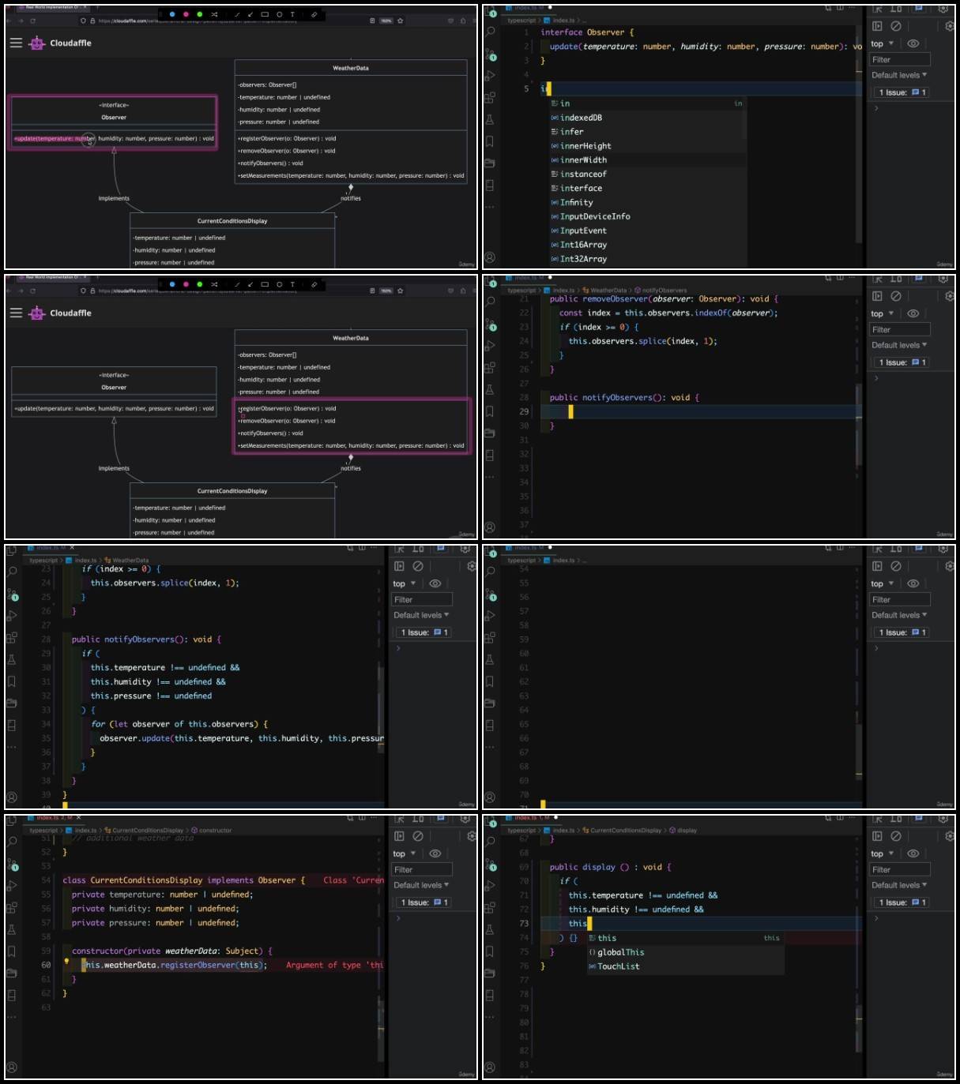Open Default levels dropdown in interface Observer frame
960x1084 pixels.
899,75
